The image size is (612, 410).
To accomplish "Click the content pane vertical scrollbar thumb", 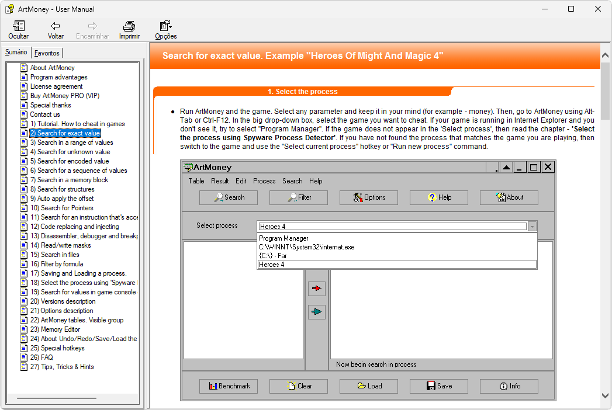I will coord(606,91).
